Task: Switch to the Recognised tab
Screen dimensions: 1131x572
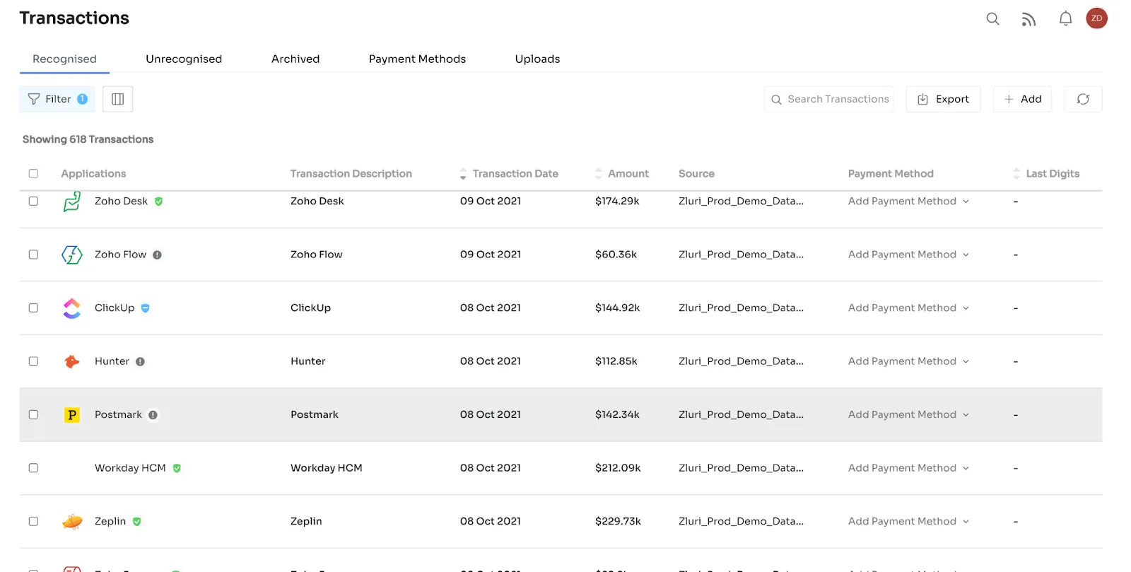Action: (x=64, y=59)
